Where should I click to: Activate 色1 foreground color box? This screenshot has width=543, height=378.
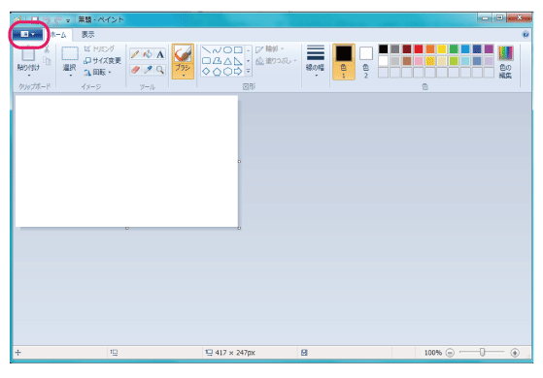pyautogui.click(x=344, y=61)
